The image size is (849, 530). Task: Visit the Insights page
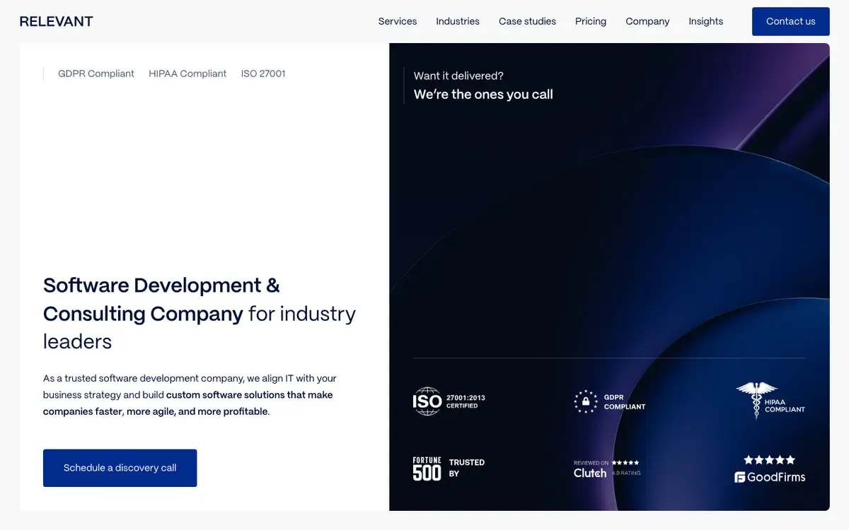pyautogui.click(x=706, y=21)
